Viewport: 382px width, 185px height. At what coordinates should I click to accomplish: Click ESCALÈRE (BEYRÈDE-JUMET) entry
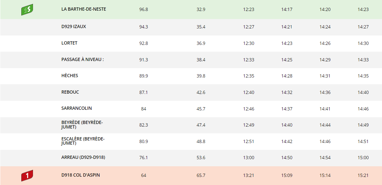click(83, 141)
